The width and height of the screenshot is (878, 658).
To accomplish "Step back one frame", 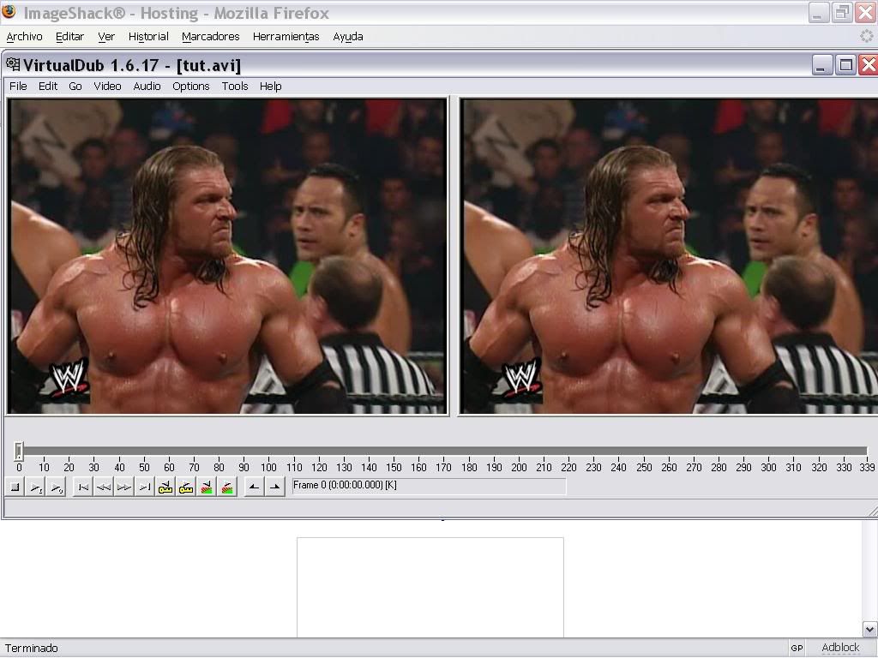I will (103, 488).
